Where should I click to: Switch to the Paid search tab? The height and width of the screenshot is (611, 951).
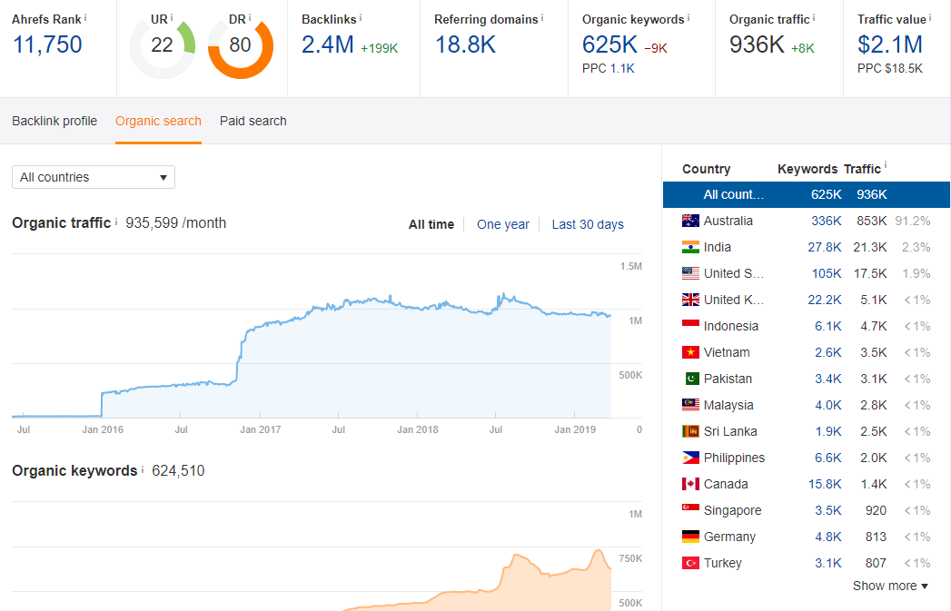[x=253, y=121]
